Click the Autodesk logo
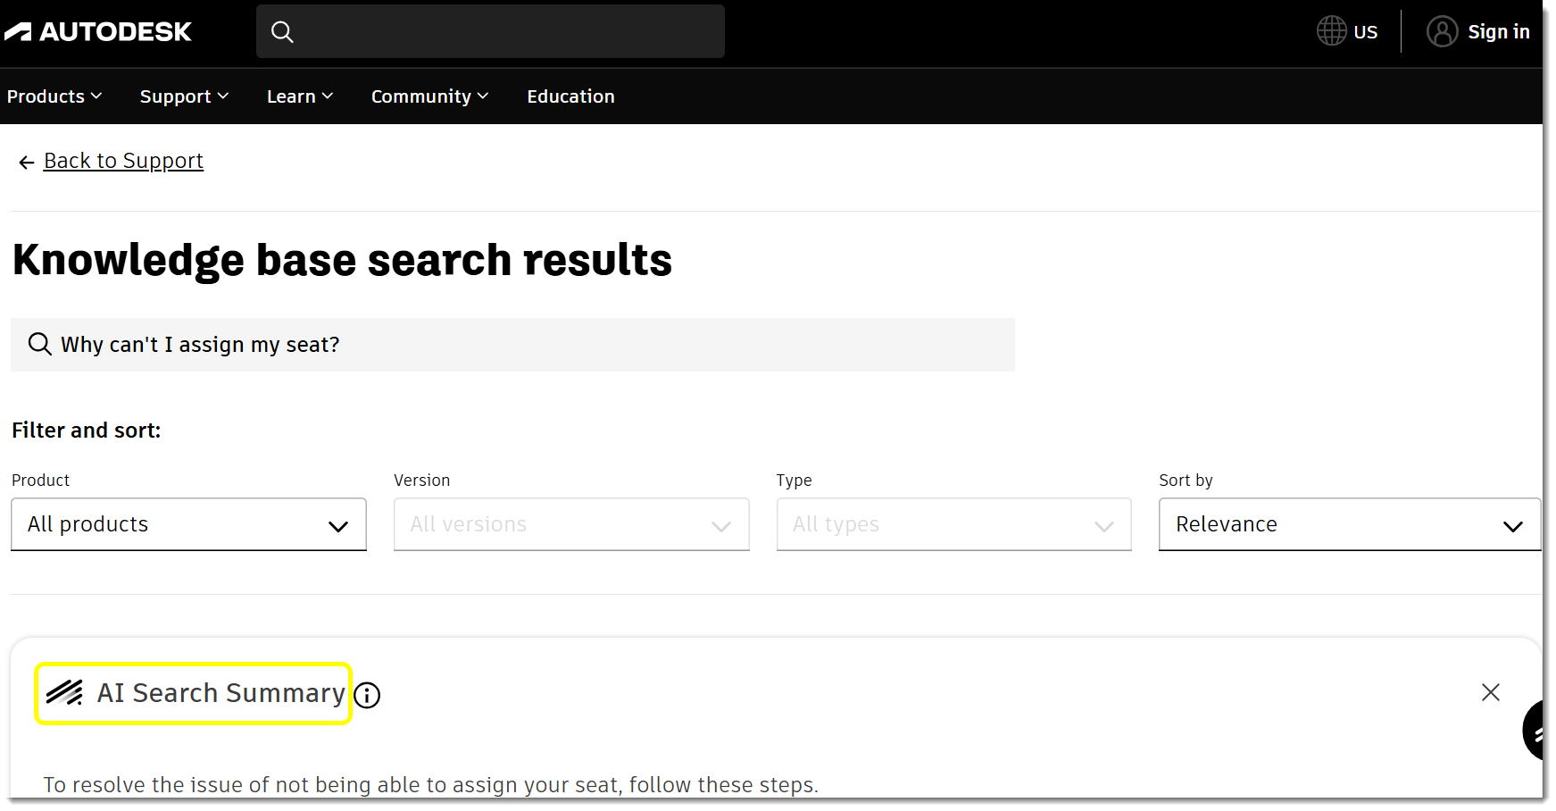The image size is (1556, 811). (98, 32)
